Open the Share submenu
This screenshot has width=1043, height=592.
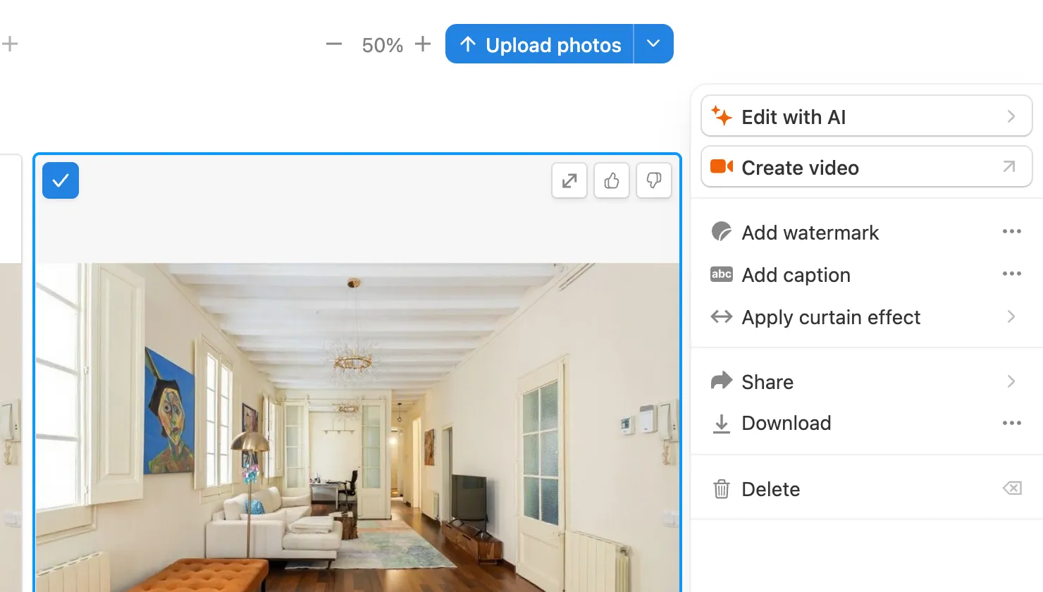pos(867,382)
